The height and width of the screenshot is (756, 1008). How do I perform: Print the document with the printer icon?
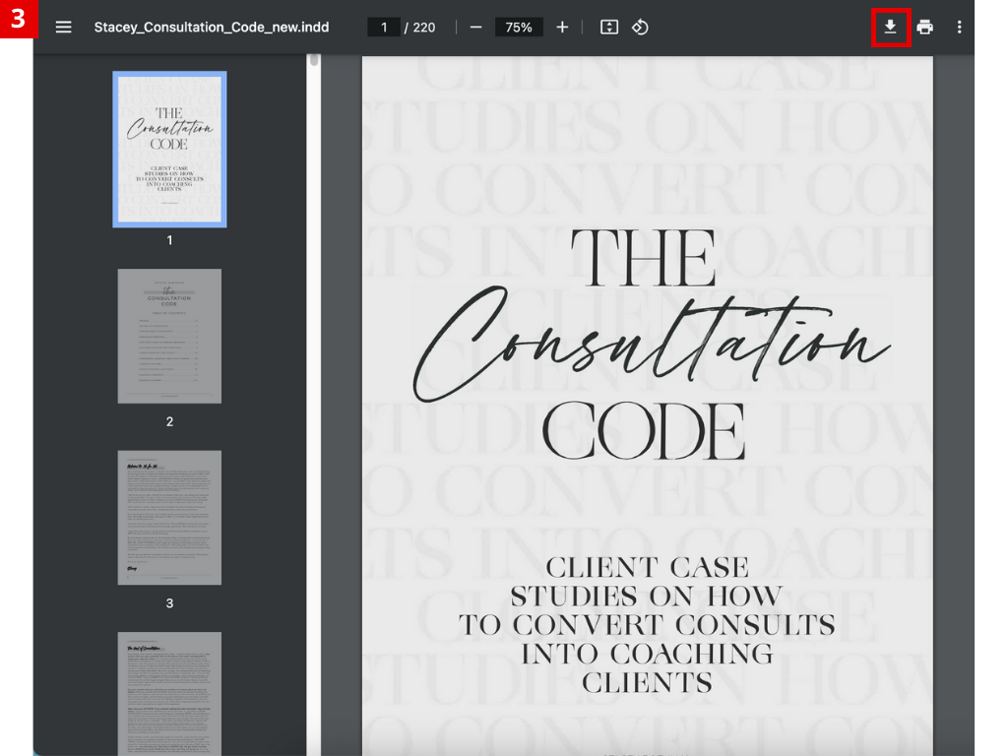(925, 27)
